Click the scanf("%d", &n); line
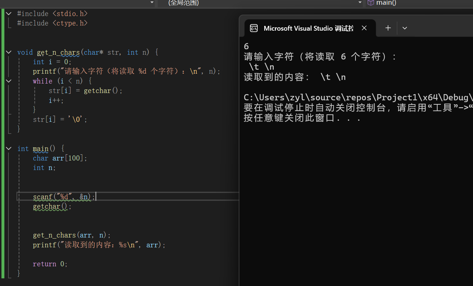473x286 pixels. (64, 197)
